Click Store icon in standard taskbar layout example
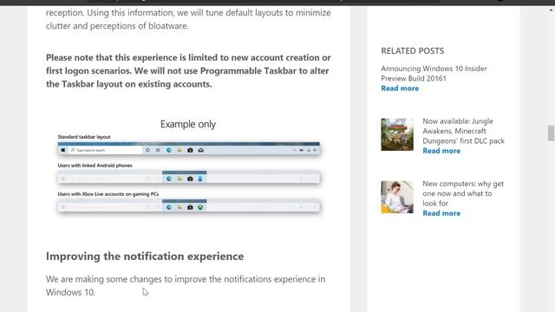 190,150
